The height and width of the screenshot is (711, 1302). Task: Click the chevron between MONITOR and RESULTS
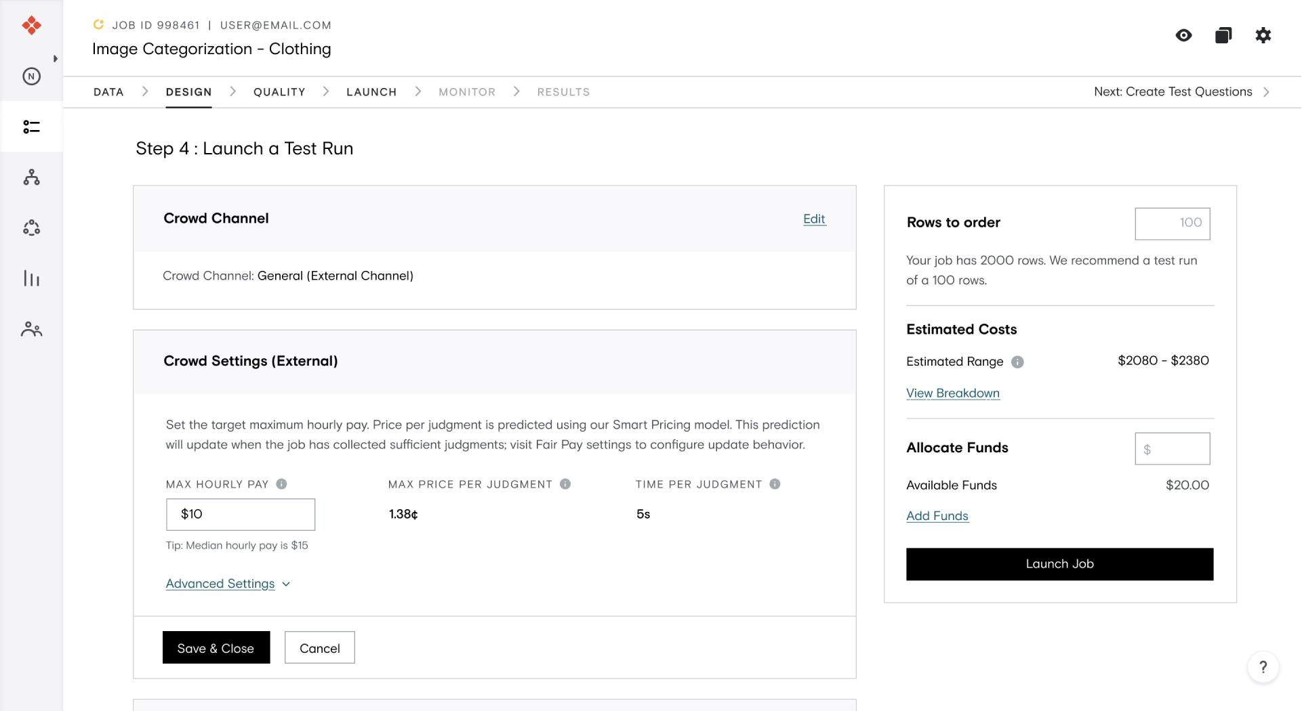pos(517,91)
